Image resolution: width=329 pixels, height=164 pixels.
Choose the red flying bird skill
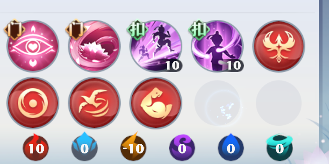pos(94,103)
